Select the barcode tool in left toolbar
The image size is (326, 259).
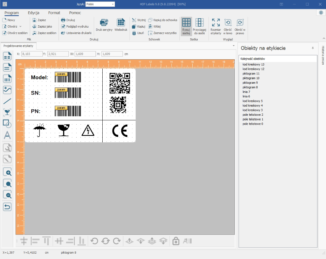(x=7, y=79)
